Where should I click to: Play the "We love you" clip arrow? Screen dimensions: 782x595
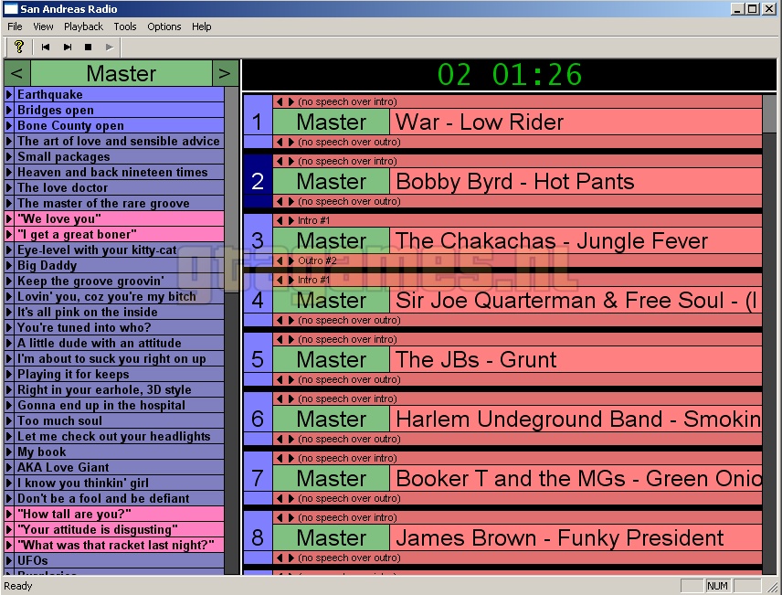coord(9,218)
